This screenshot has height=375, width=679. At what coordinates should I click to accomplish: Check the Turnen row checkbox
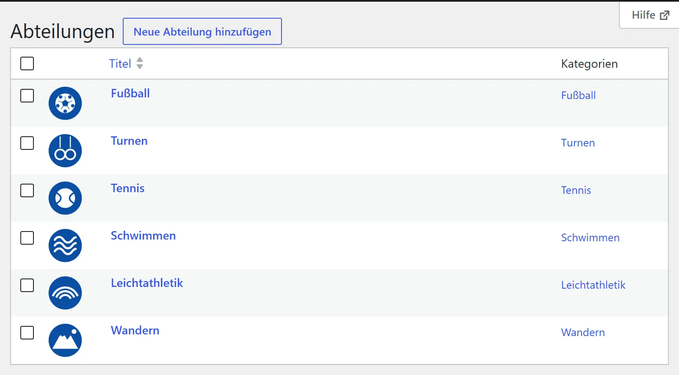pyautogui.click(x=27, y=143)
